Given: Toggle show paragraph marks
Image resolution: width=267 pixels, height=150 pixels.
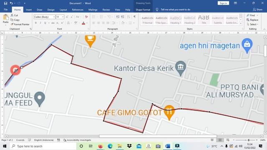Looking at the screenshot, I should pos(135,17).
